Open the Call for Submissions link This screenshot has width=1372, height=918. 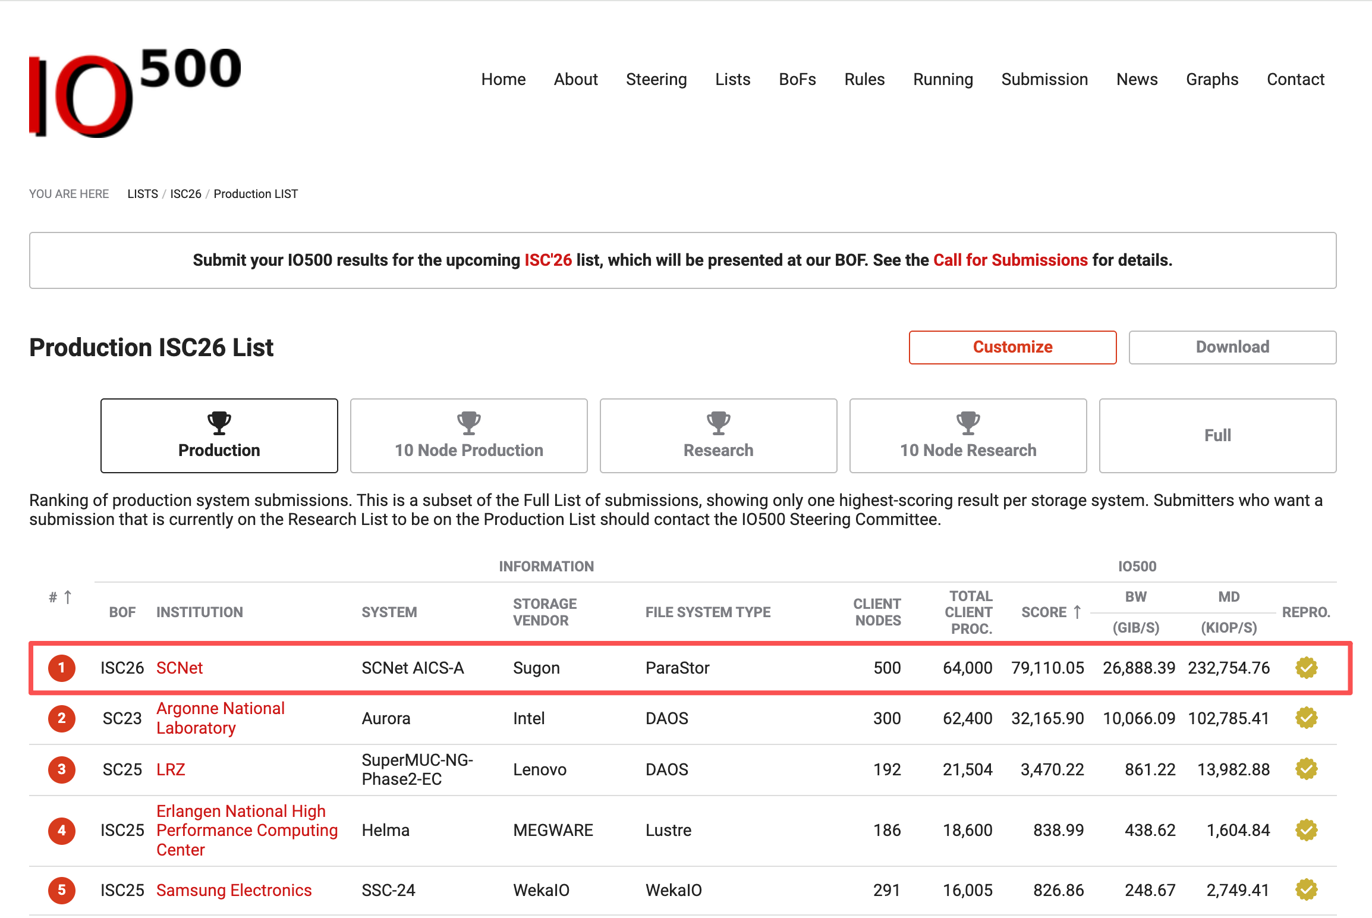1011,260
